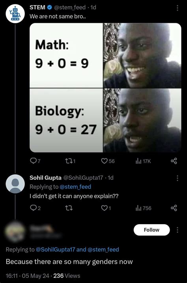Open Sohil Gupta's profile name
Screen dimensions: 187x283
(45, 178)
